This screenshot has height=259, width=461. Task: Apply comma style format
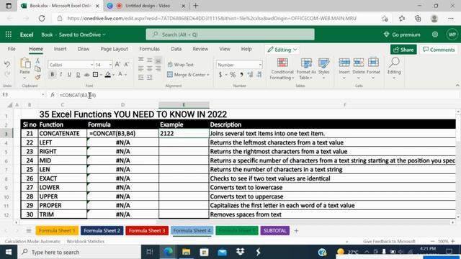[241, 75]
